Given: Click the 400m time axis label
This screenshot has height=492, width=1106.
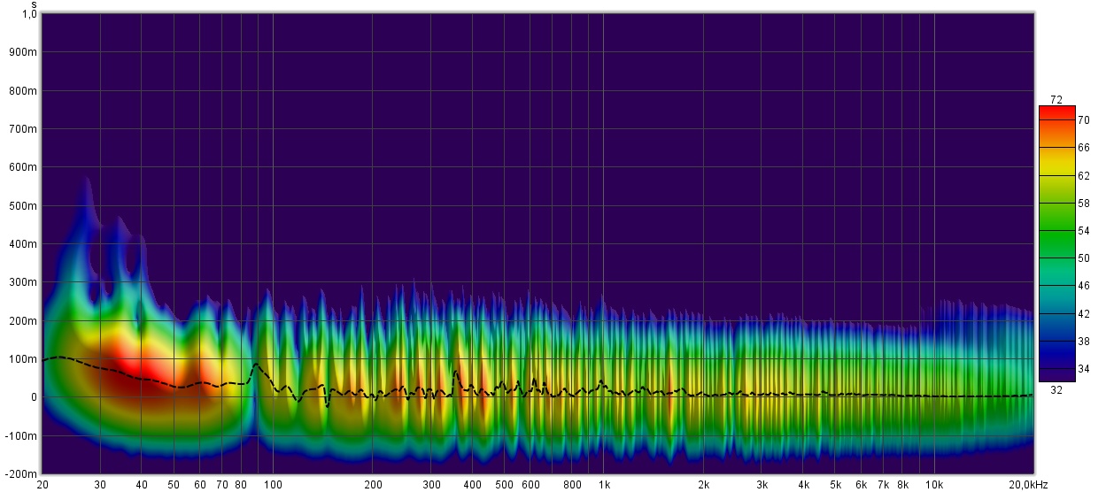Looking at the screenshot, I should pos(25,244).
